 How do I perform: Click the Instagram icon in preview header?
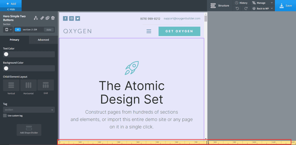tap(71, 18)
